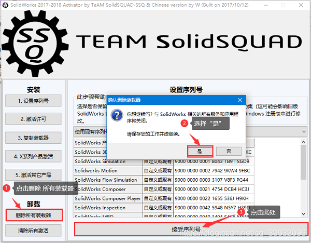
Task: Confirm the dialog with '是'
Action: 200,152
